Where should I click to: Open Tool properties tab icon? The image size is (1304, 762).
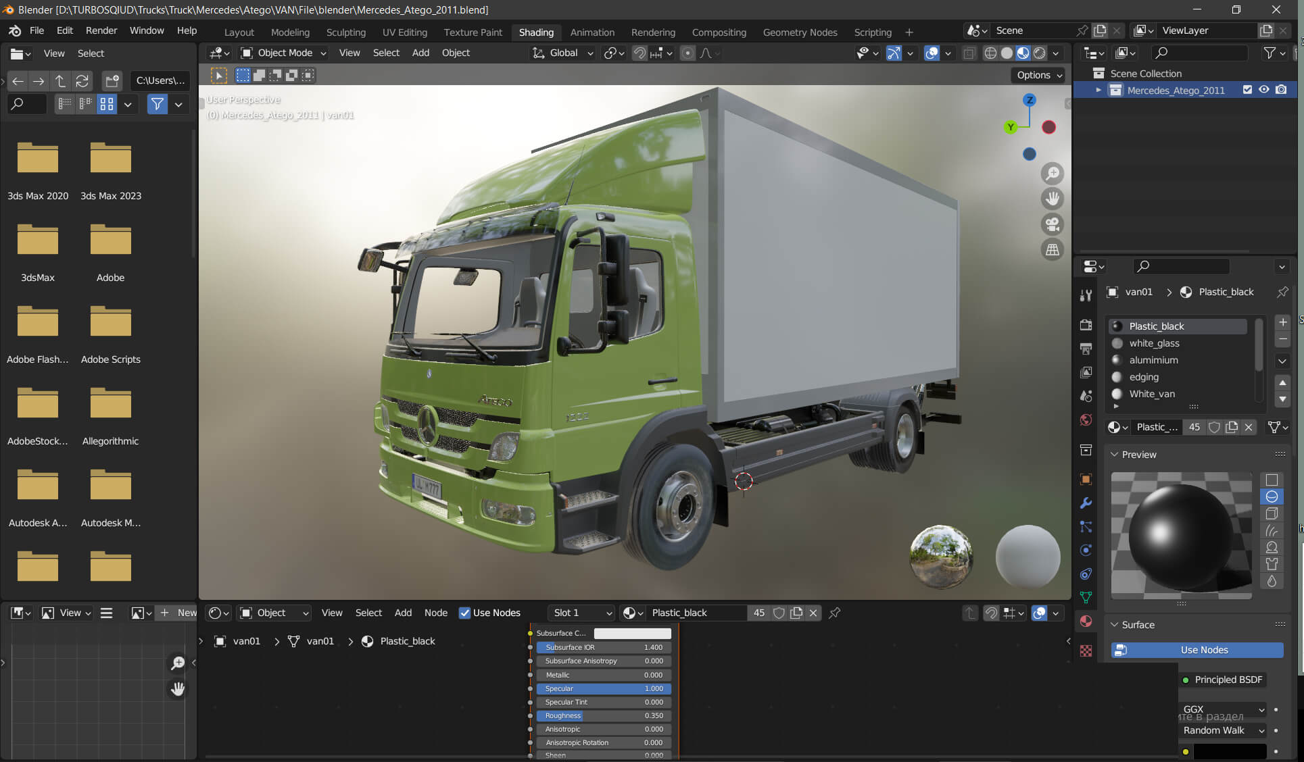point(1086,295)
